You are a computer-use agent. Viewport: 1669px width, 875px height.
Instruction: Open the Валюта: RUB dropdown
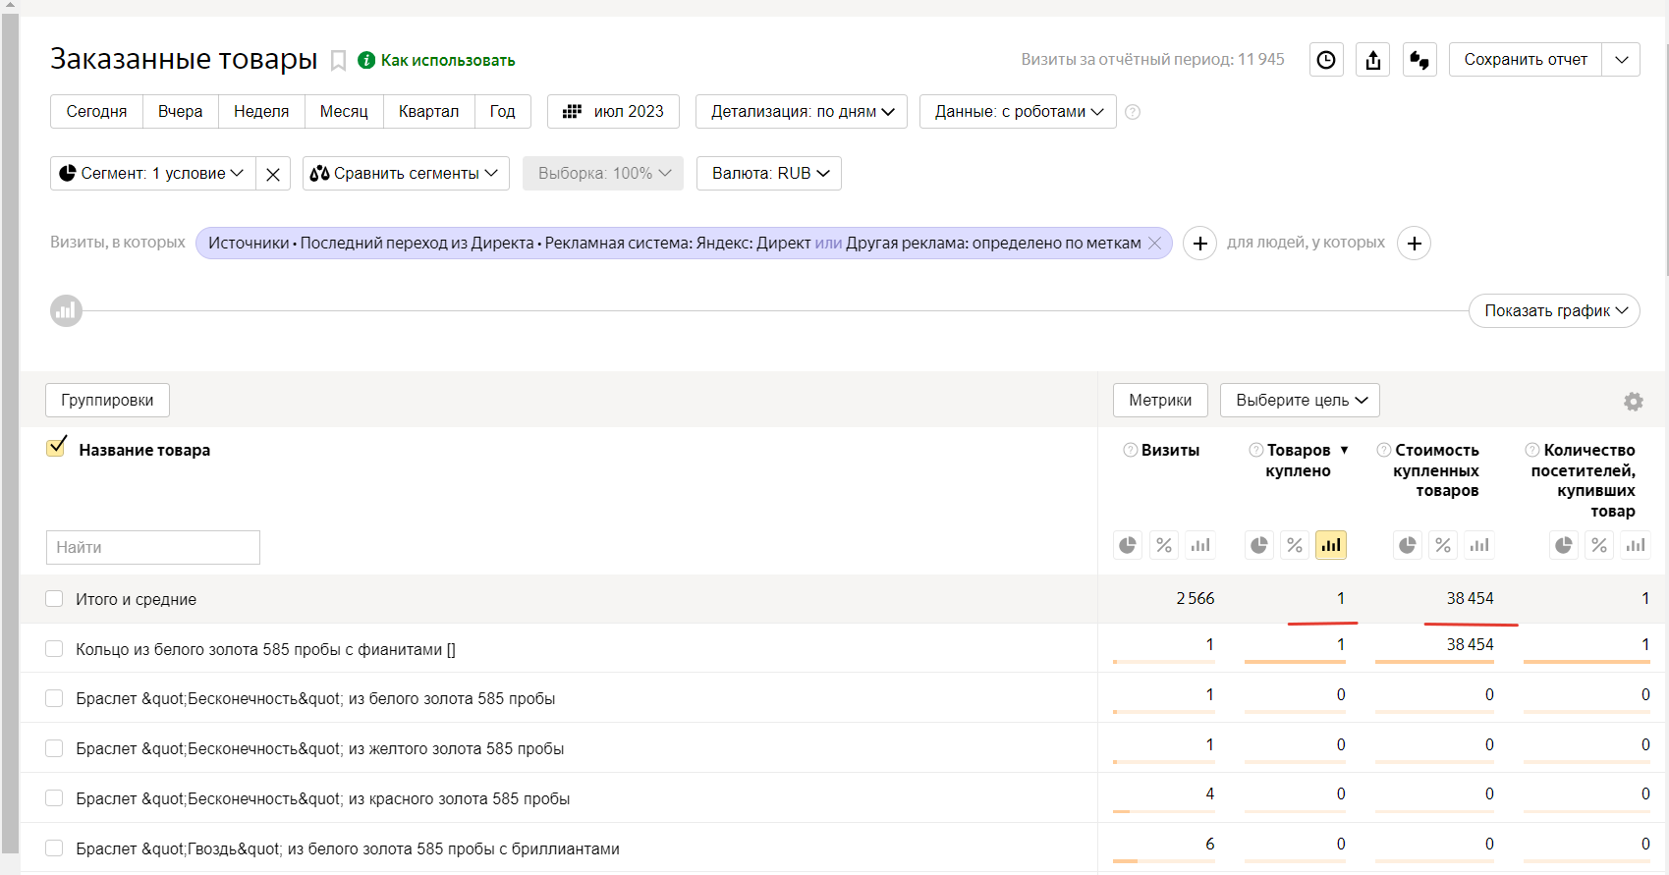coord(769,174)
